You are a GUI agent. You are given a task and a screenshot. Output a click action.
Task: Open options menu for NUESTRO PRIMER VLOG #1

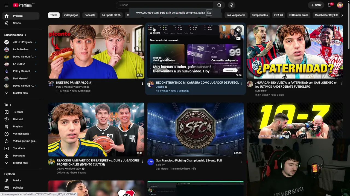(142, 83)
